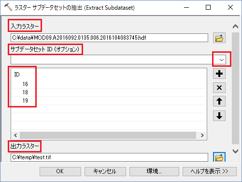Click the ID list horizontal scrollbar thumb
Viewport: 242px width, 182px height.
click(x=108, y=135)
